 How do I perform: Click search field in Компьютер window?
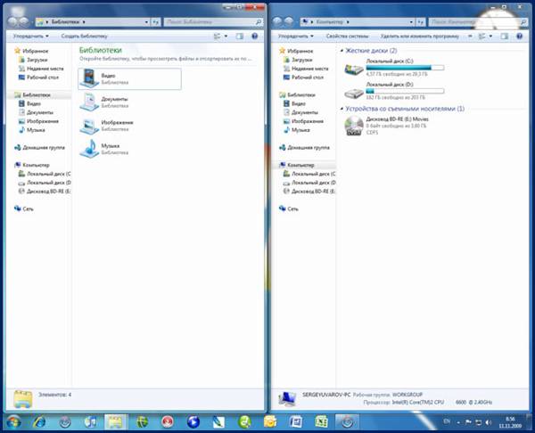point(478,21)
